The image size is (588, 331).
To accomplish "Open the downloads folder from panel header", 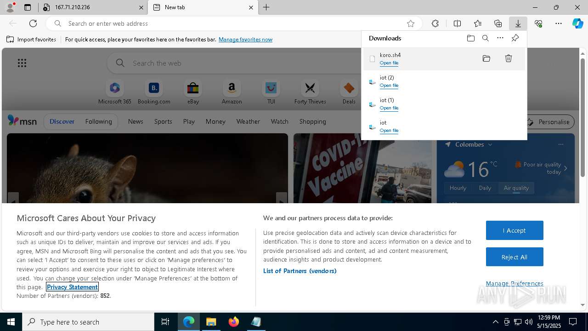I will (471, 38).
